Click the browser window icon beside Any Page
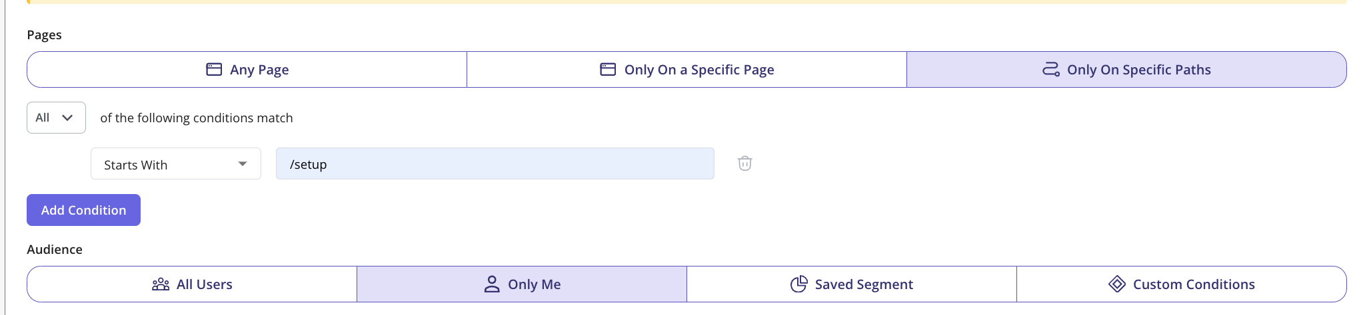Screen dimensions: 1365x315 pyautogui.click(x=214, y=69)
